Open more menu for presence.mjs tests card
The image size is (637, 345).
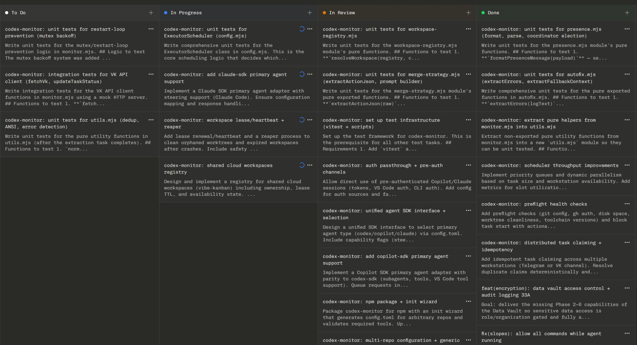(x=627, y=29)
